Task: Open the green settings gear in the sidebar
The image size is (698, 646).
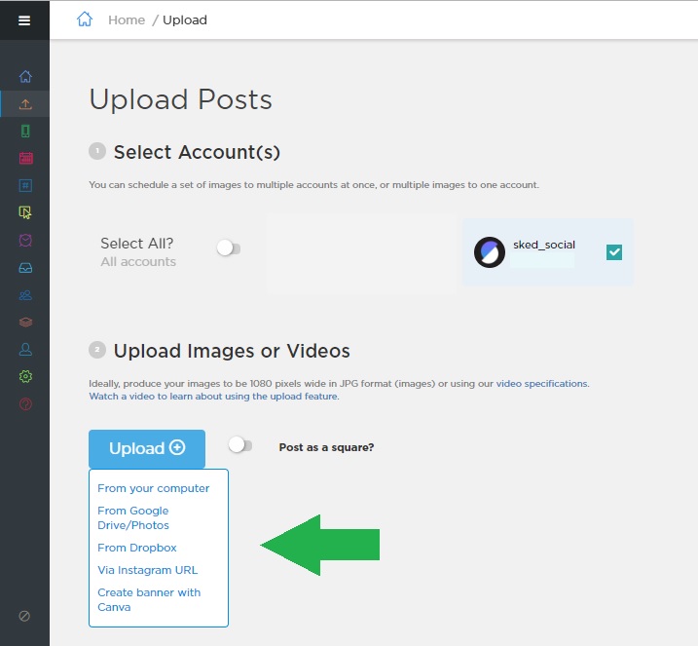Action: click(x=25, y=376)
